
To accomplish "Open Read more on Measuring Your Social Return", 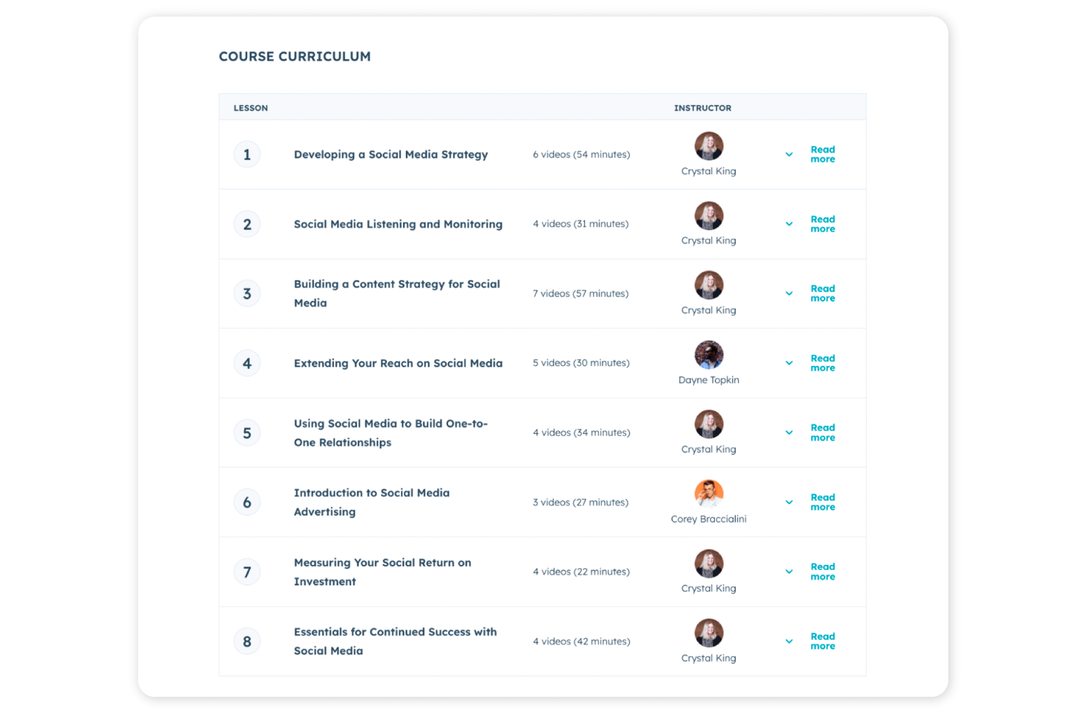I will click(x=822, y=571).
